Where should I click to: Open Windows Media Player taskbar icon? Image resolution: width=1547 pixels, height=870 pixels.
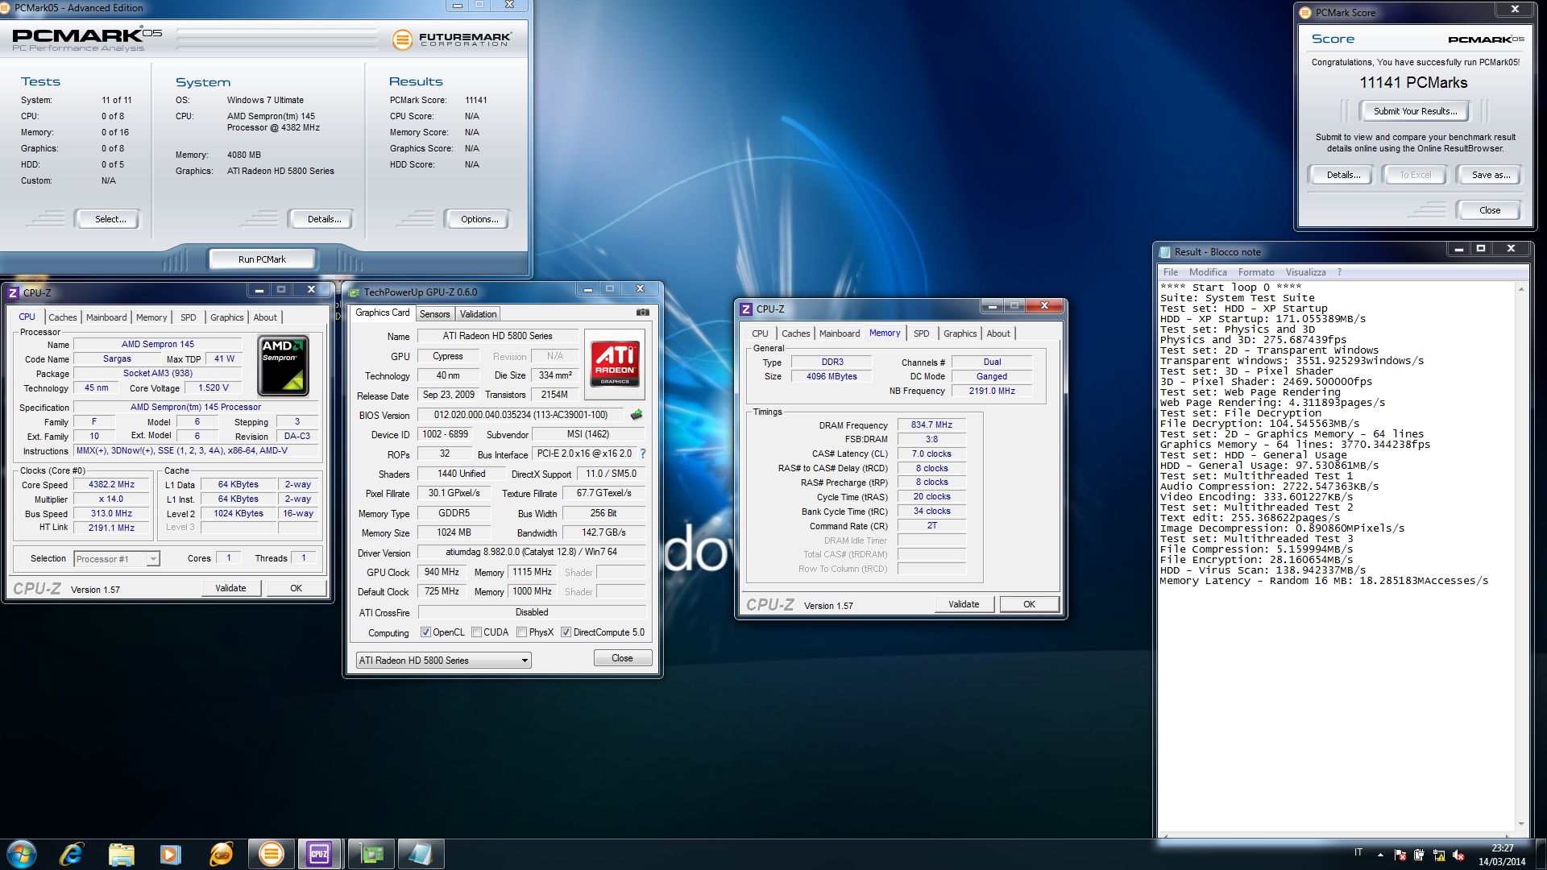[170, 854]
